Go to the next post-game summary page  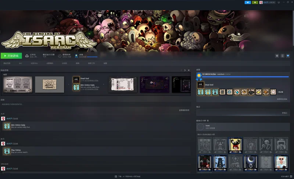(185, 70)
